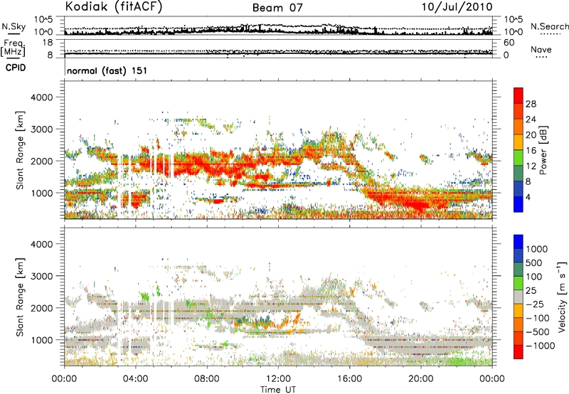Click the -100 label on velocity colorbar

pyautogui.click(x=538, y=318)
